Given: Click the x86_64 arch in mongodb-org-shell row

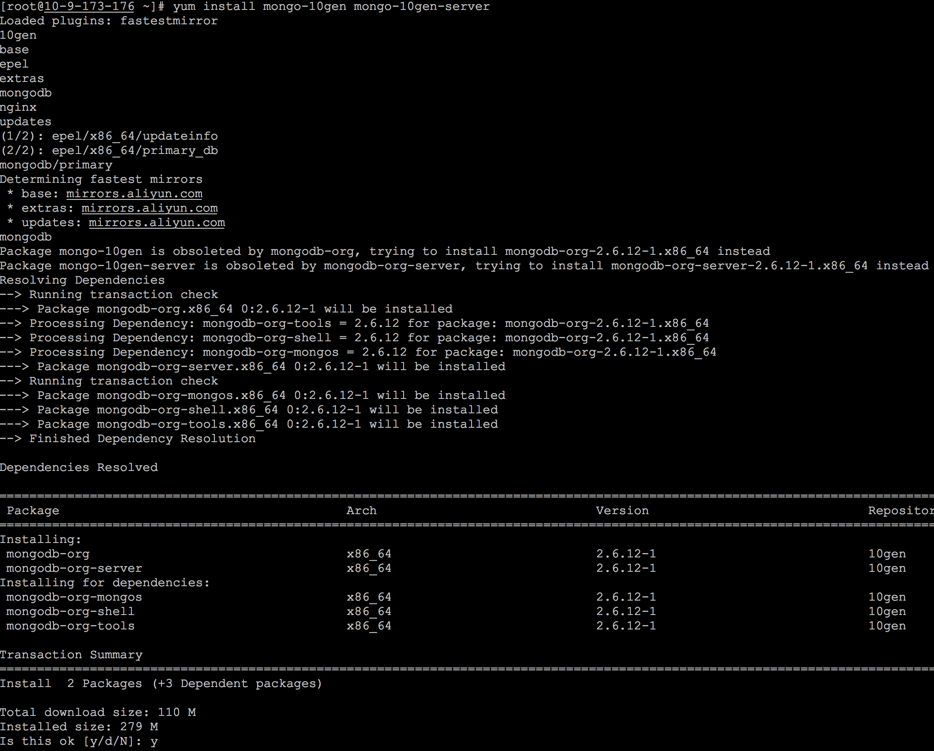Looking at the screenshot, I should 369,611.
